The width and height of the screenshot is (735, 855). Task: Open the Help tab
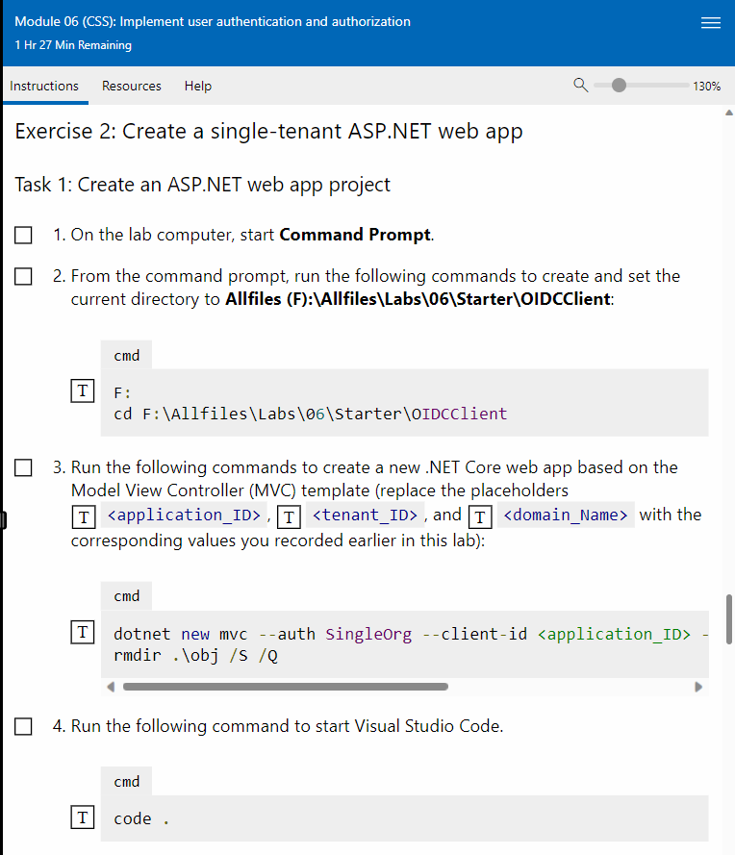pyautogui.click(x=197, y=86)
